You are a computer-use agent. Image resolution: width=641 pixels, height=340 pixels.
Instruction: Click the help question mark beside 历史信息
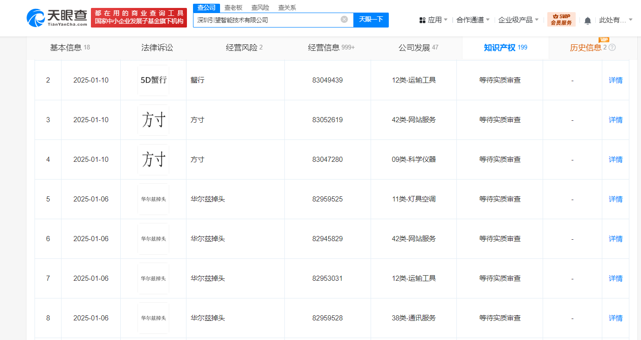click(612, 48)
